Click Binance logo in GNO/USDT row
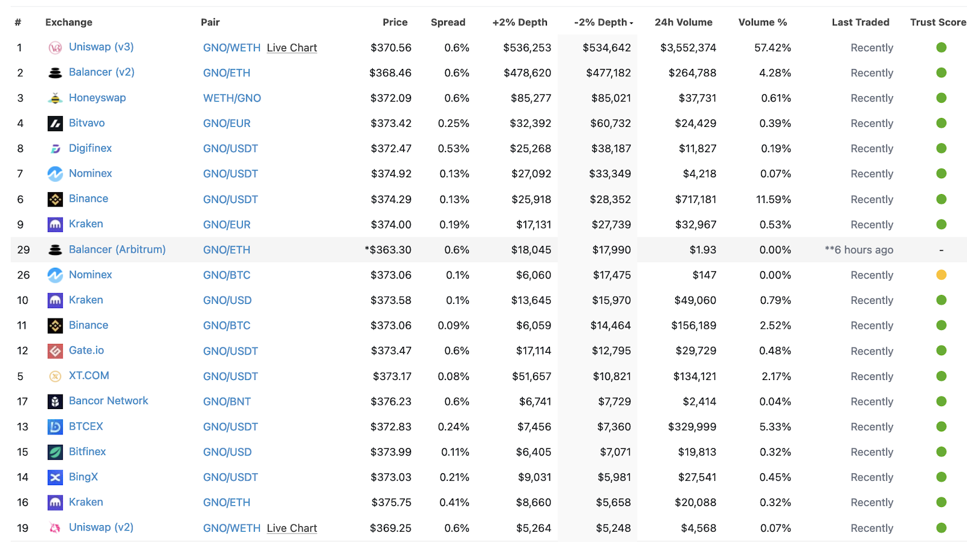Viewport: 967px width, 542px height. pos(55,199)
